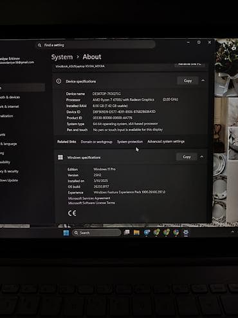The image size is (238, 318).
Task: Click the taskbar Search box
Action: (96, 233)
